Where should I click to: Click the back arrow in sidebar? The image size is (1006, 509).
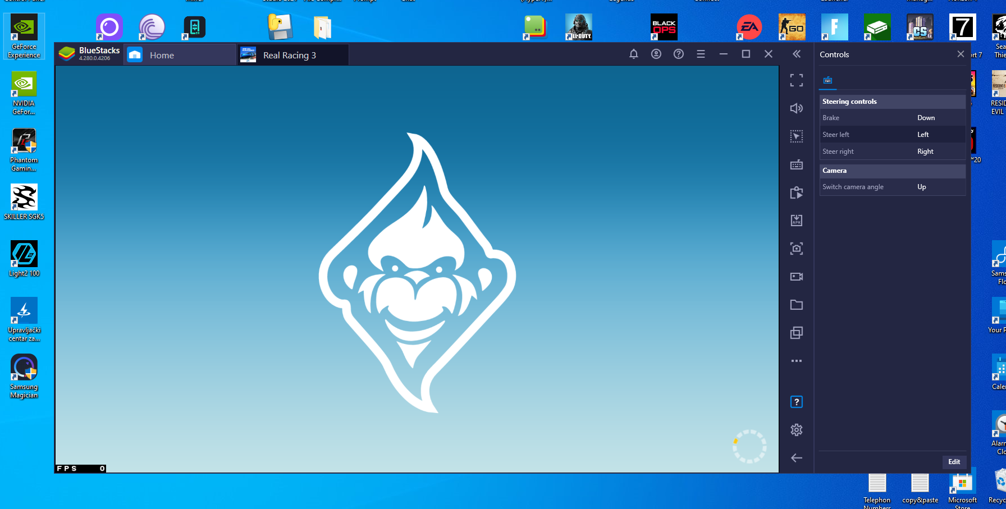[x=797, y=458]
